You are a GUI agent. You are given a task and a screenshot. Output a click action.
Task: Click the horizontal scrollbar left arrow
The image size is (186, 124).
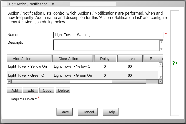point(9,82)
